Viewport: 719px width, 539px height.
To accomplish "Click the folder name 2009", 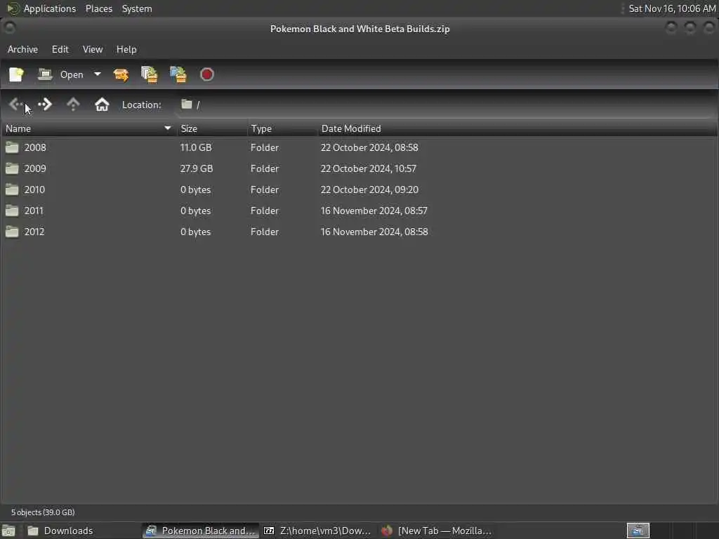I will [x=35, y=168].
